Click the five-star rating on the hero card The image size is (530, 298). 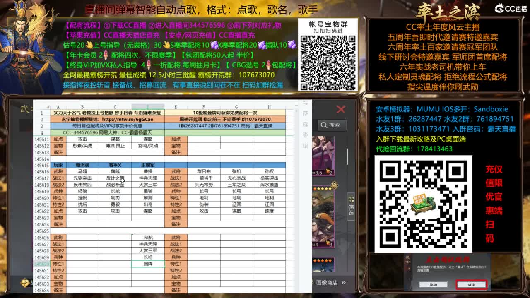pos(322,188)
